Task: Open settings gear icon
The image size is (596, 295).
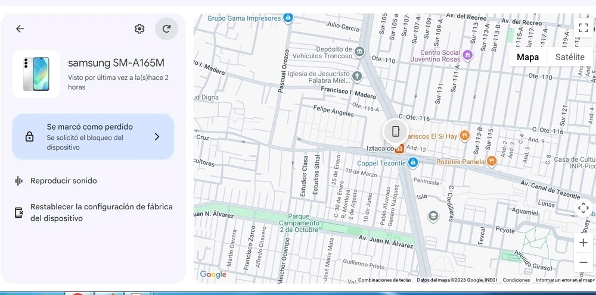Action: point(139,29)
